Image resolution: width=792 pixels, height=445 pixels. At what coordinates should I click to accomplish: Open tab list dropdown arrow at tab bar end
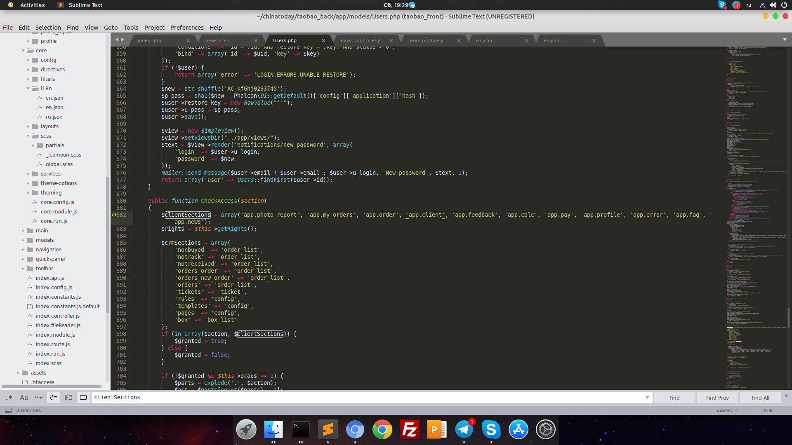pos(785,40)
